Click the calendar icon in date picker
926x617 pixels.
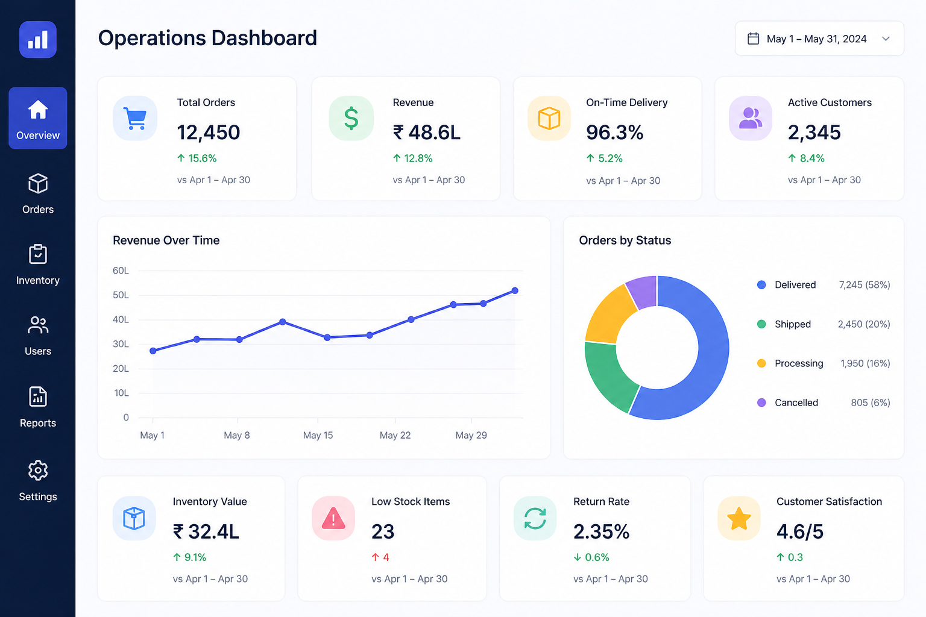point(753,39)
